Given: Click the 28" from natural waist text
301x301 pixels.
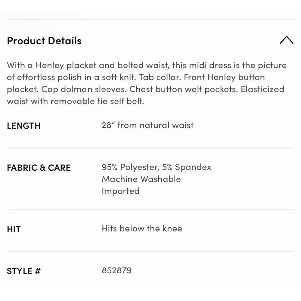Looking at the screenshot, I should click(147, 125).
